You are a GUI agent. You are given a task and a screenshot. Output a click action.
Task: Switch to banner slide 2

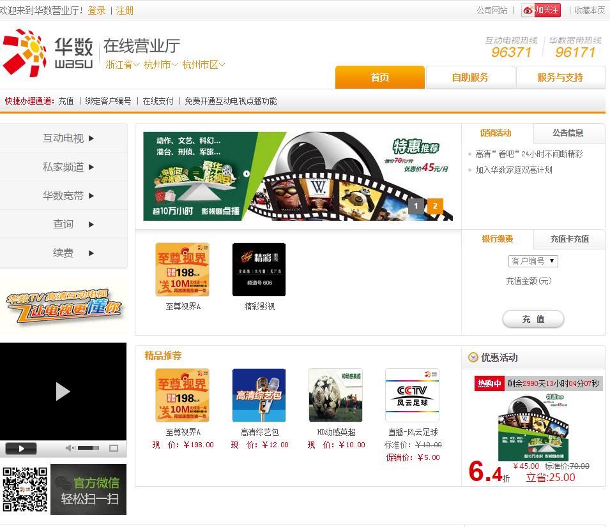(435, 206)
